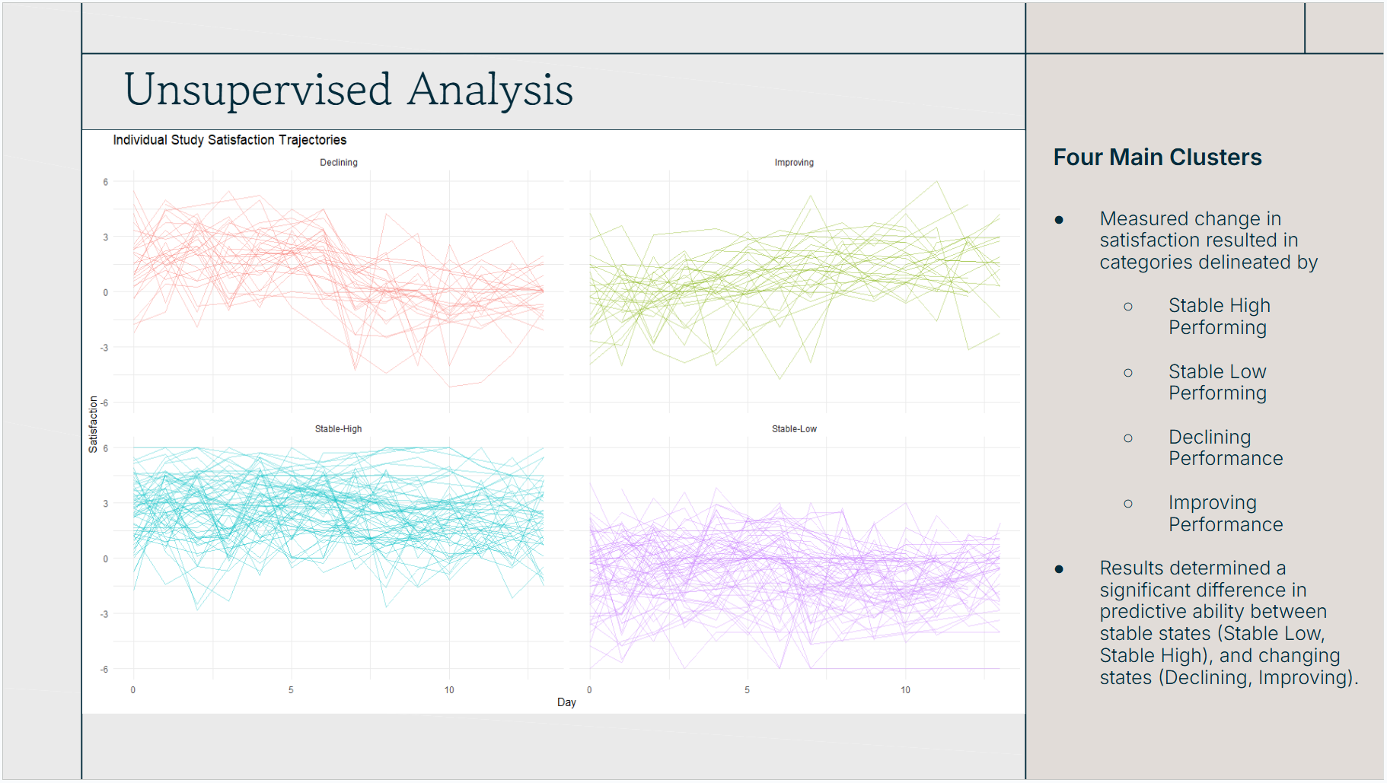Select the "Stable Low Performing" sub-bullet text

[1216, 382]
